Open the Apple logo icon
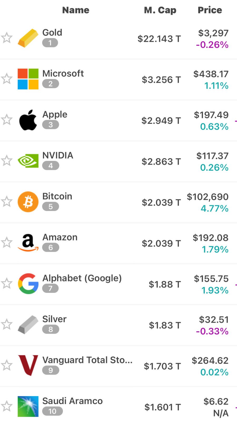The image size is (237, 423). pyautogui.click(x=28, y=120)
